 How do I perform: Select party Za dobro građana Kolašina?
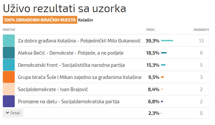tap(79, 41)
